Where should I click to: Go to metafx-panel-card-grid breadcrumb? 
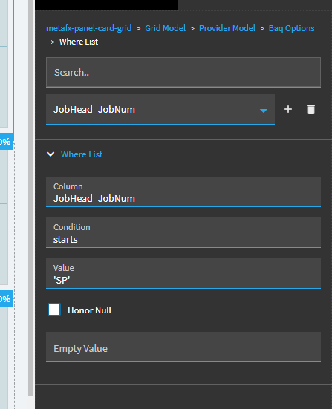click(x=88, y=28)
